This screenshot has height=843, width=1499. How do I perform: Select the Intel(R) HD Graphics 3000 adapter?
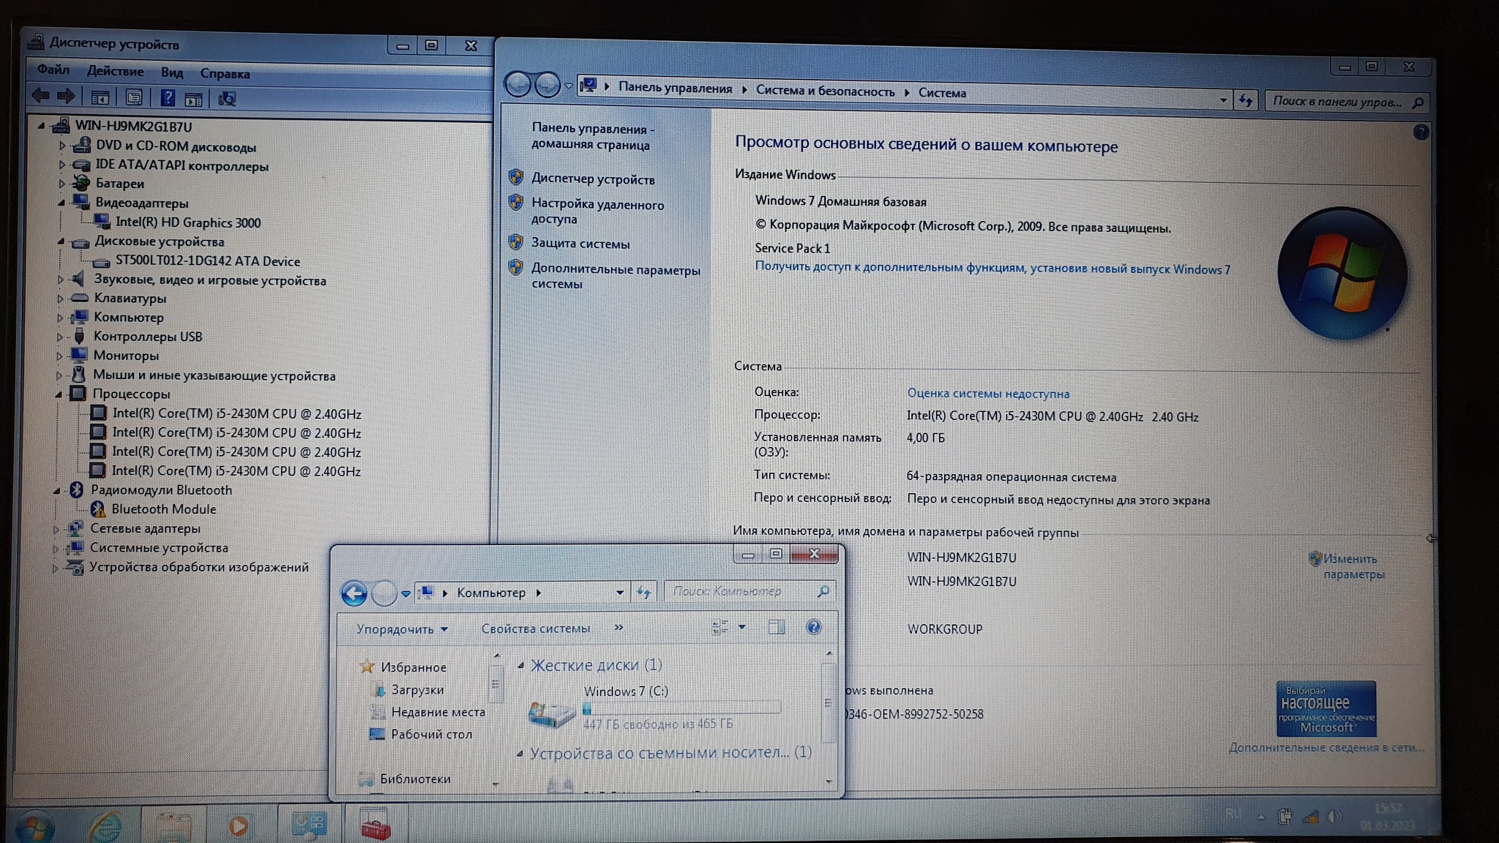tap(188, 222)
